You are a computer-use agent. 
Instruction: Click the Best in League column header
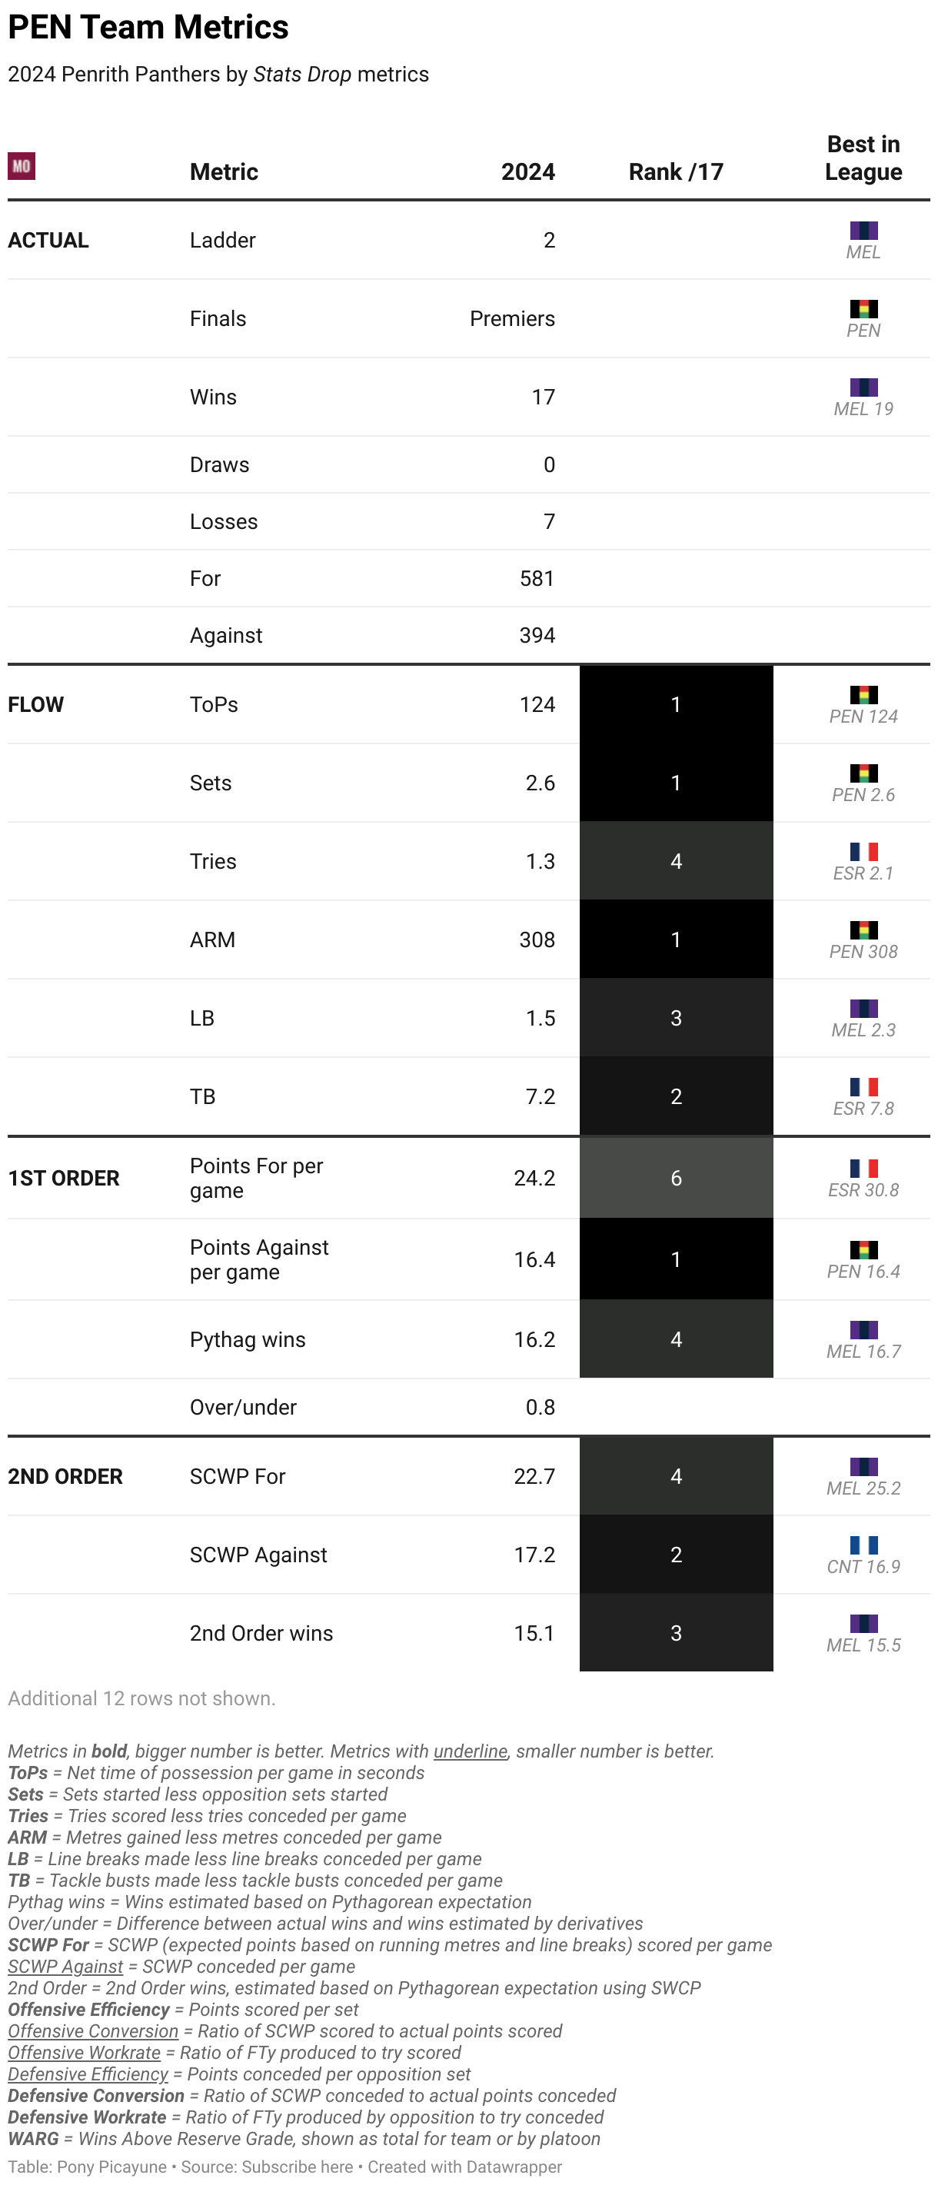[863, 158]
